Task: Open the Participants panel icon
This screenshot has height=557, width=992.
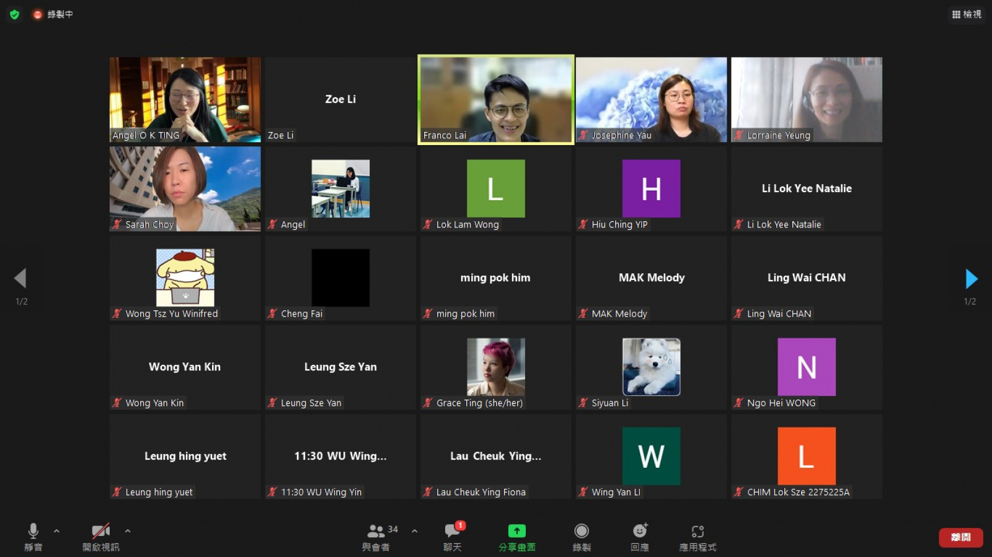Action: 376,531
